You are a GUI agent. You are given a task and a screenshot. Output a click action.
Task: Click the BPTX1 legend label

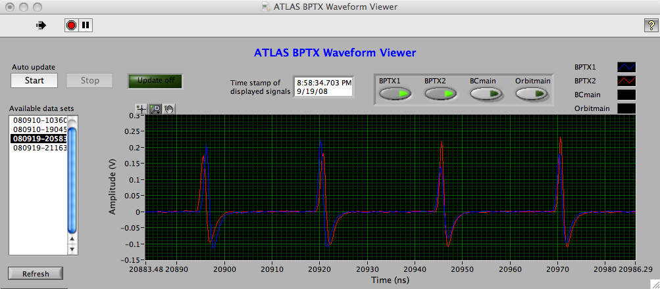click(586, 67)
